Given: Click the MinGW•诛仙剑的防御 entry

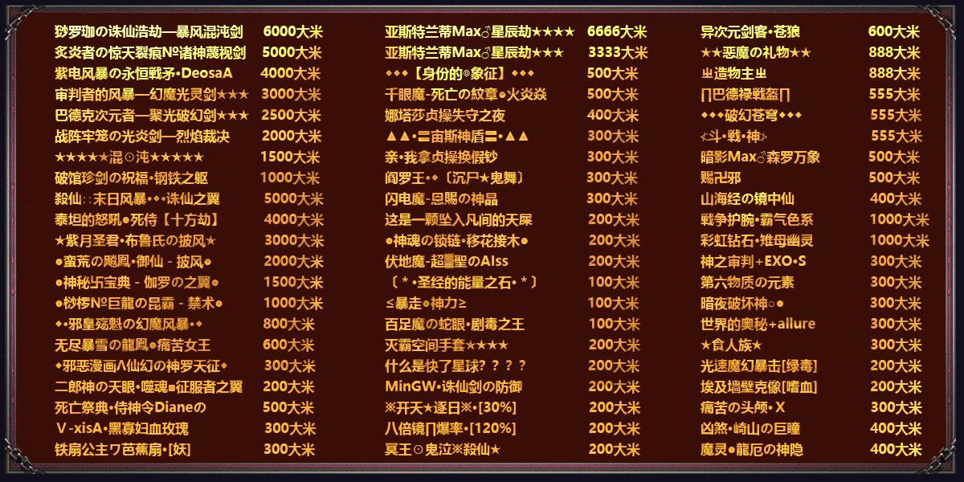Looking at the screenshot, I should pyautogui.click(x=453, y=386).
